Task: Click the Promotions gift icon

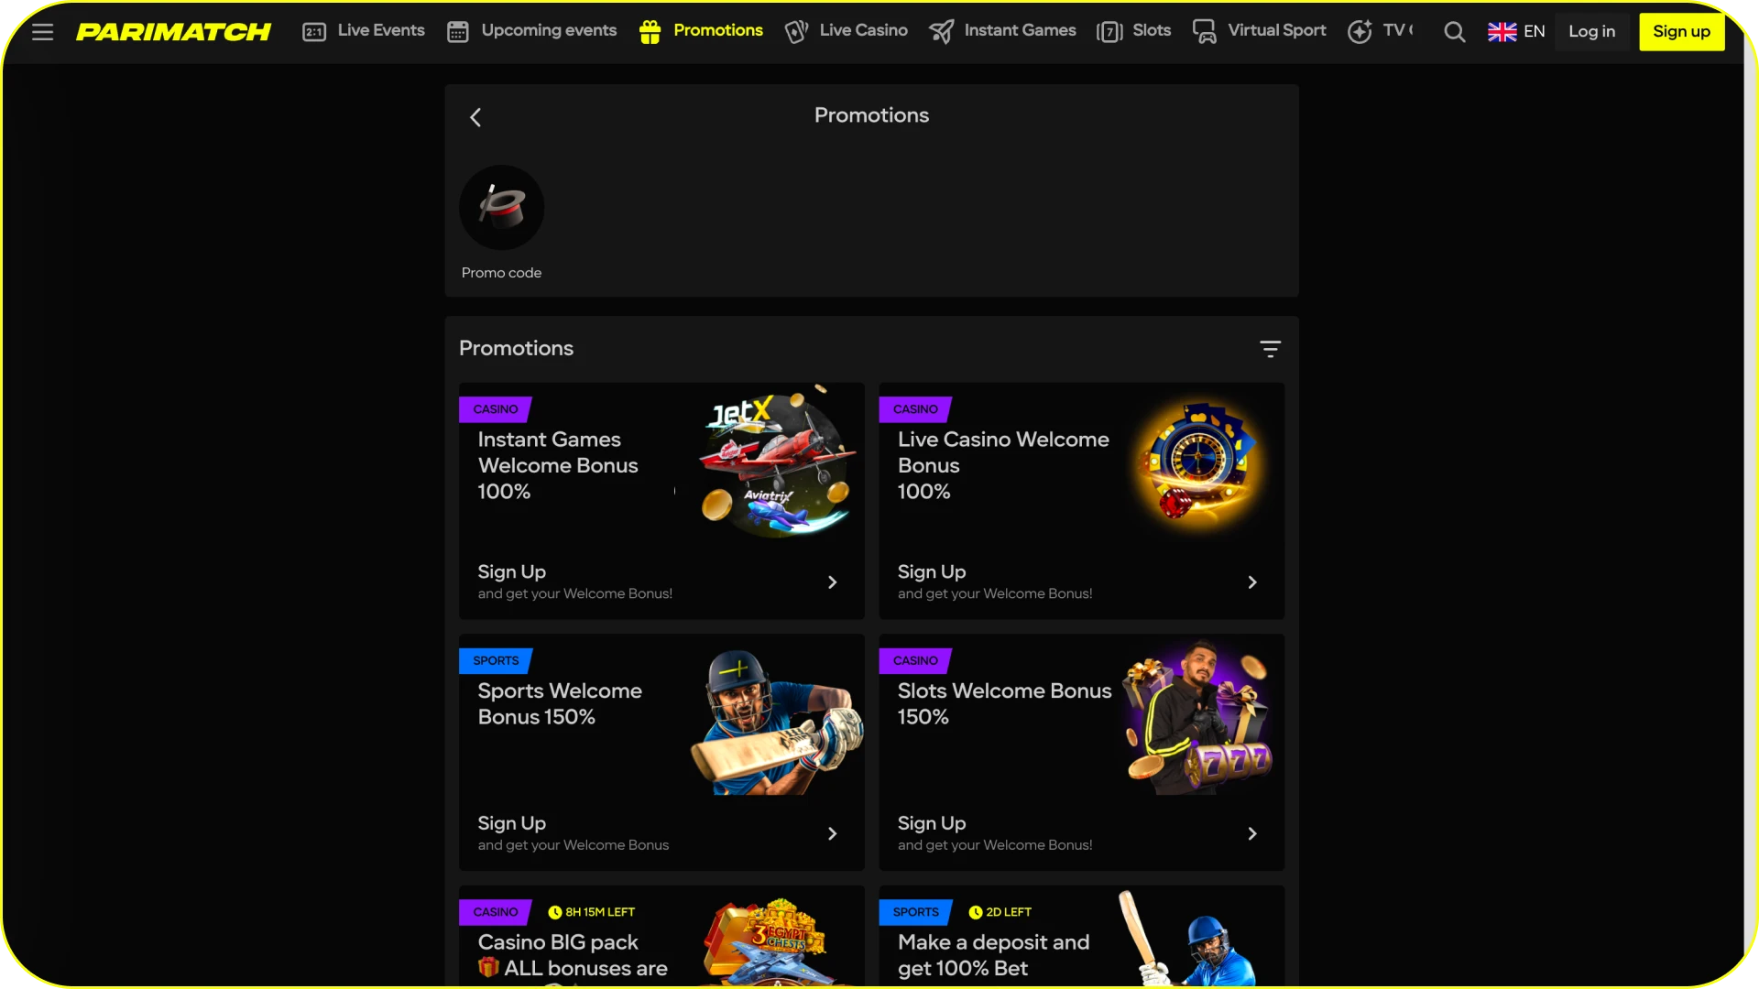Action: click(650, 32)
